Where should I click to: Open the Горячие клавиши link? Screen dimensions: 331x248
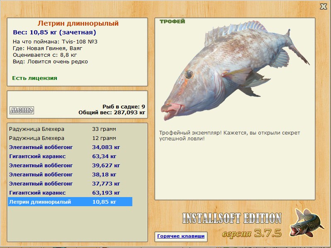tap(181, 236)
